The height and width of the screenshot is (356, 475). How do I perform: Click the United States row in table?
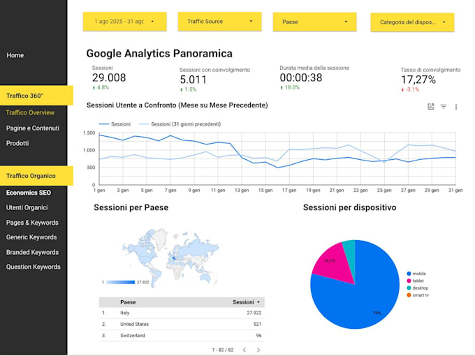point(182,324)
